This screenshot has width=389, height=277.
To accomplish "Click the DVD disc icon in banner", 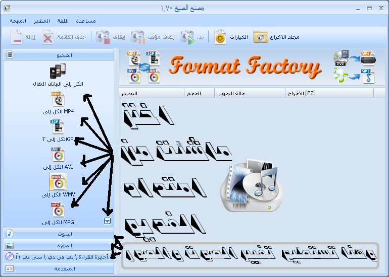I will [x=341, y=58].
